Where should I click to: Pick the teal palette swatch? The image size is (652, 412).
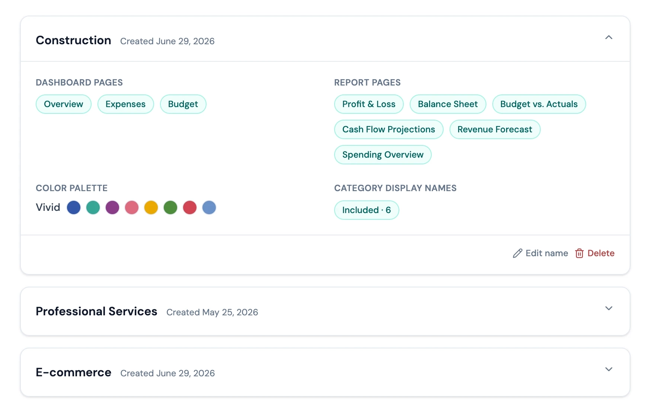[93, 207]
